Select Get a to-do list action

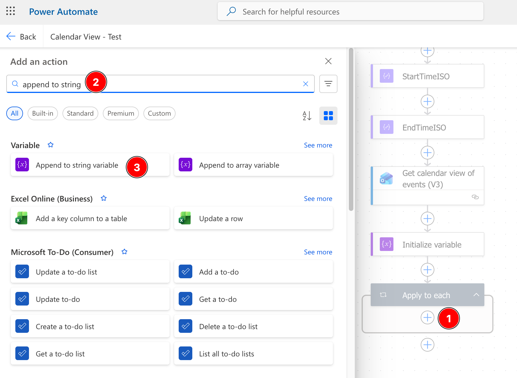[x=90, y=354]
